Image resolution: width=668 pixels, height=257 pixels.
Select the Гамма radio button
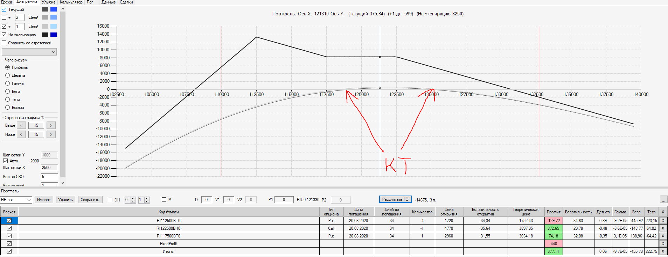point(7,83)
